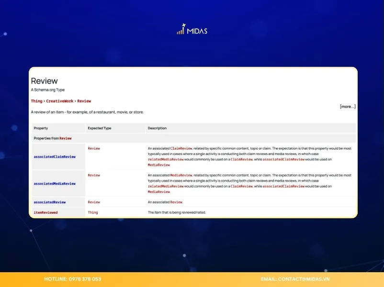This screenshot has width=384, height=287.
Task: Click the Description column header
Action: (x=157, y=128)
